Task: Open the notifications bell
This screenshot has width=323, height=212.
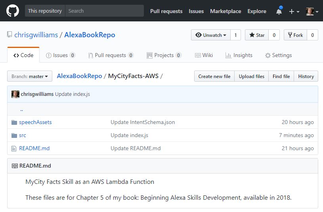Action: point(279,11)
